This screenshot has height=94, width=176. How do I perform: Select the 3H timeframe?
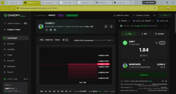pos(50,91)
